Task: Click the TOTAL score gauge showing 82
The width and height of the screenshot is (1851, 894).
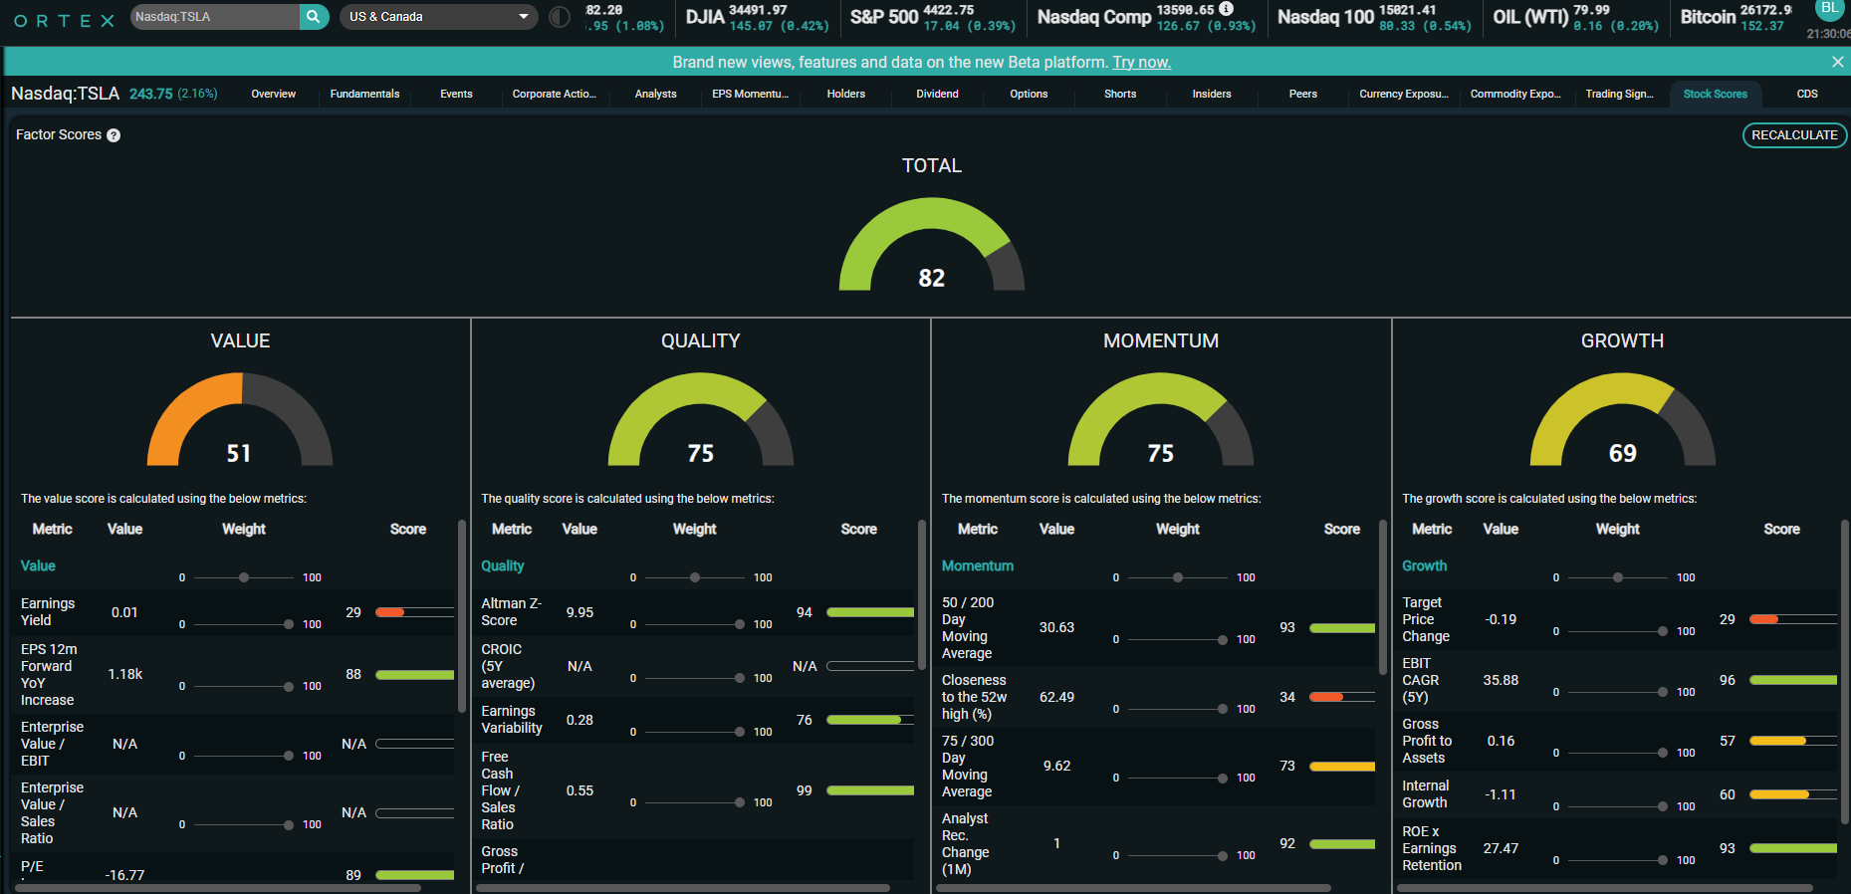Action: [x=931, y=244]
